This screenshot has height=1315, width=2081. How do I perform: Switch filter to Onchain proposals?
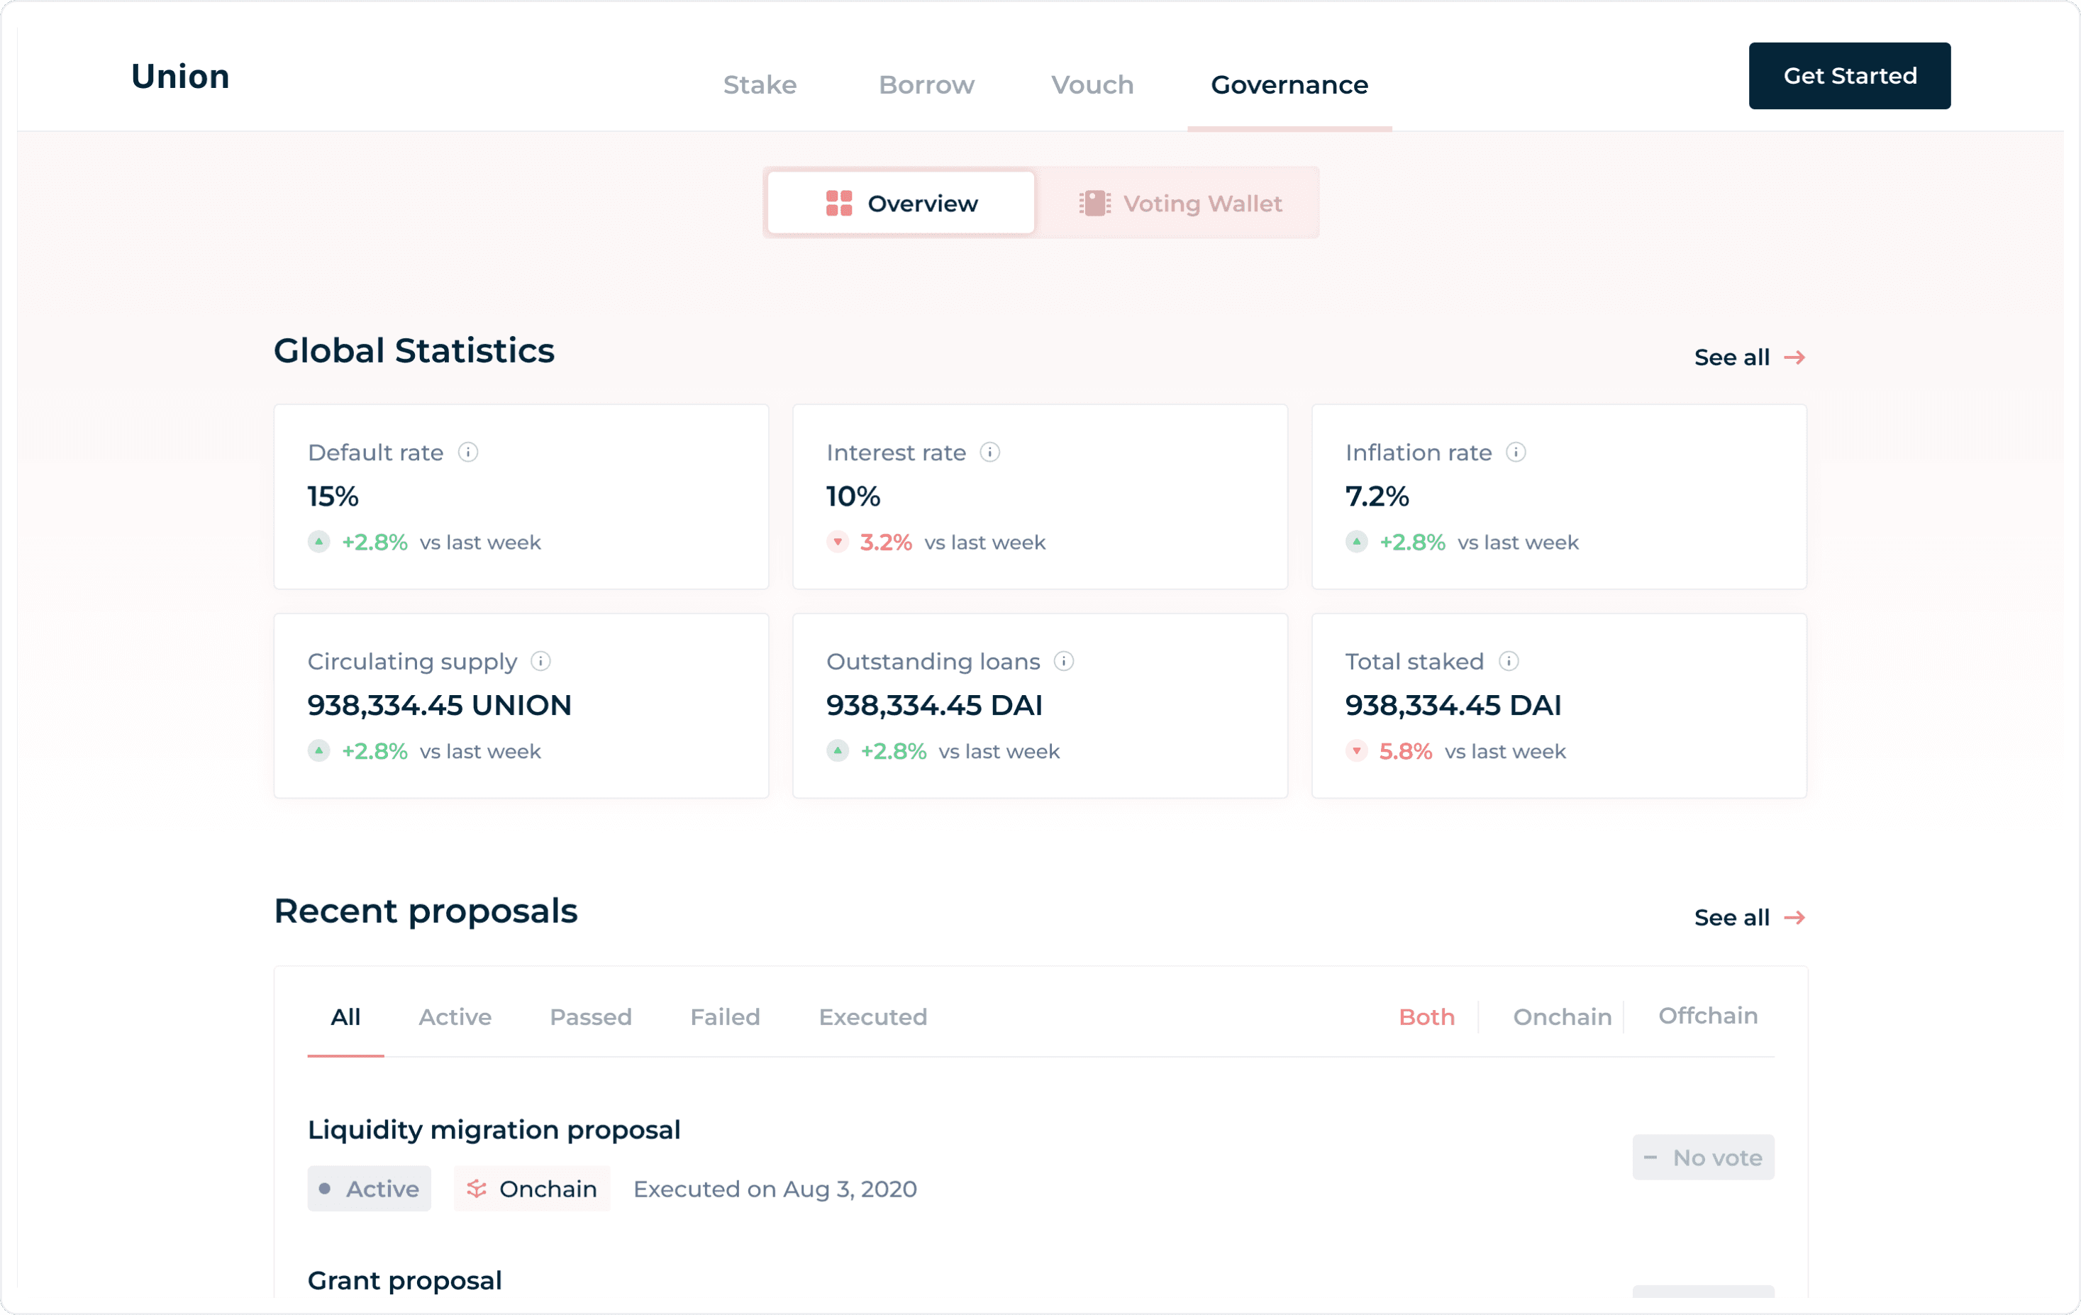1562,1017
